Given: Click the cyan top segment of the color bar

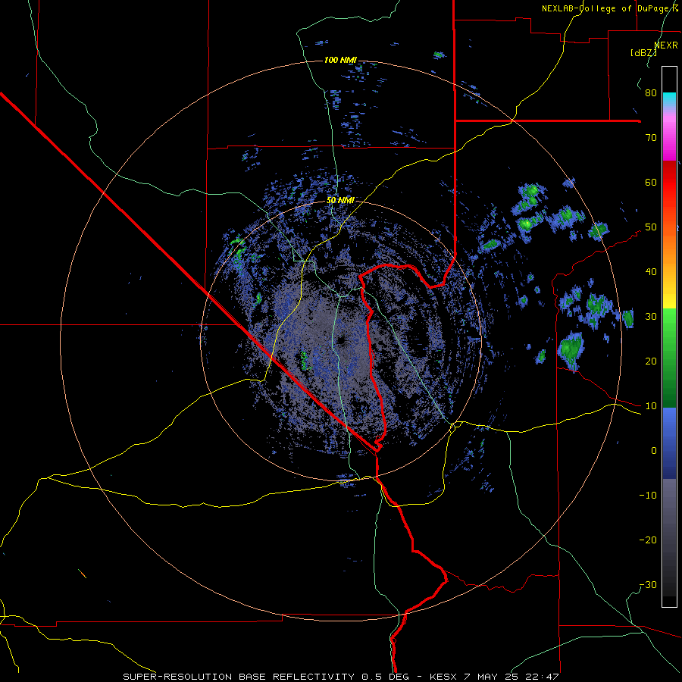Looking at the screenshot, I should point(669,99).
